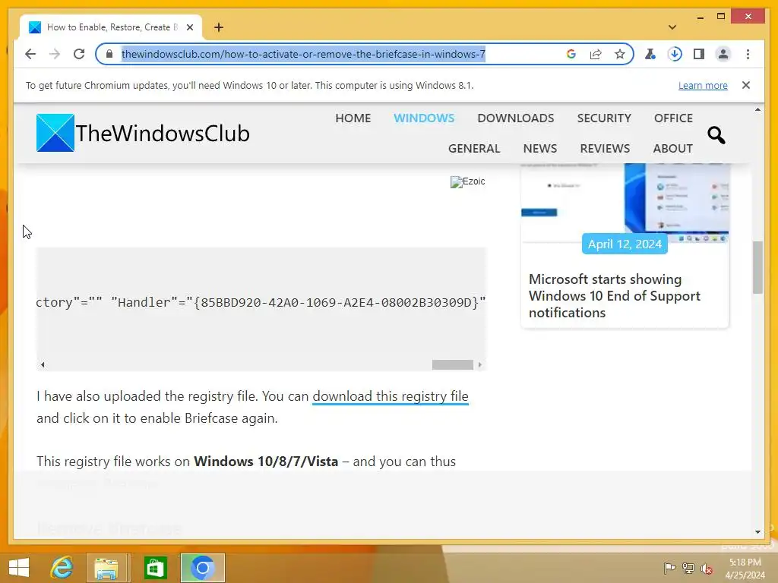
Task: Open the side panel
Action: coord(699,54)
